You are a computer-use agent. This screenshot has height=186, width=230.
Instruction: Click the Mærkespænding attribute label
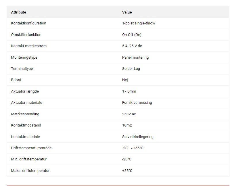(x=25, y=114)
